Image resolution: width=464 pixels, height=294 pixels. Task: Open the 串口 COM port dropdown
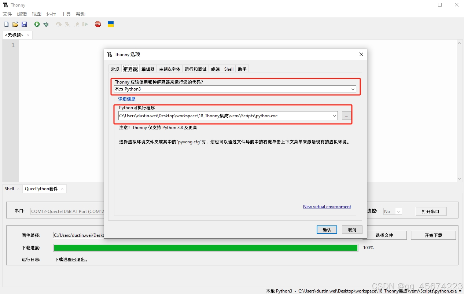[67, 211]
